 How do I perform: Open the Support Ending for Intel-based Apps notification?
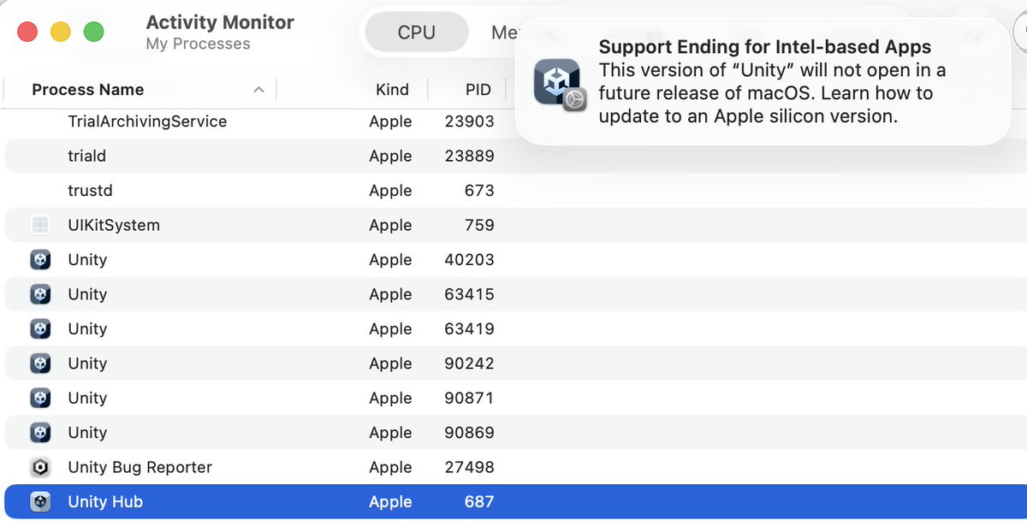click(762, 81)
